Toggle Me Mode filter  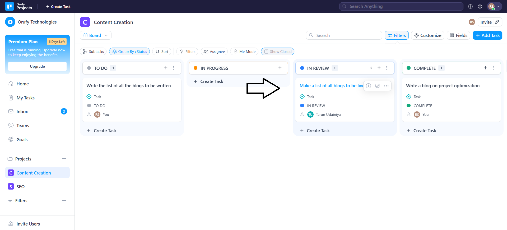244,52
